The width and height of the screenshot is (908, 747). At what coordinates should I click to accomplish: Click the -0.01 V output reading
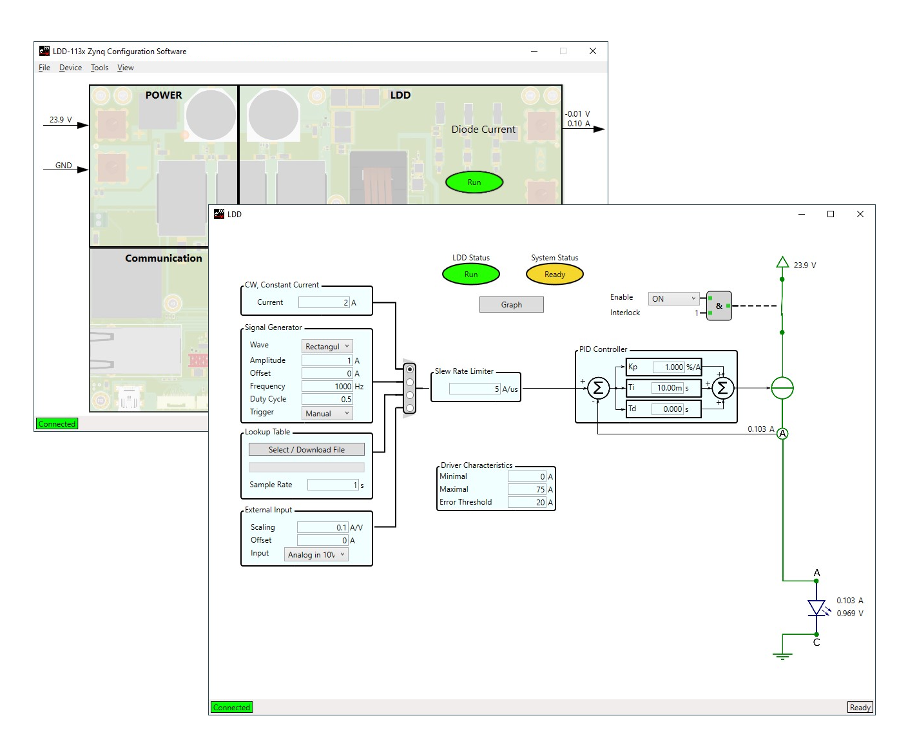[577, 113]
